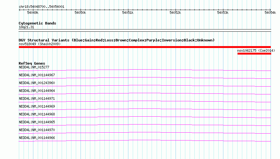Open the nsv1062175 (Coe2014) variant label
This screenshot has width=280, height=159.
[x=256, y=50]
